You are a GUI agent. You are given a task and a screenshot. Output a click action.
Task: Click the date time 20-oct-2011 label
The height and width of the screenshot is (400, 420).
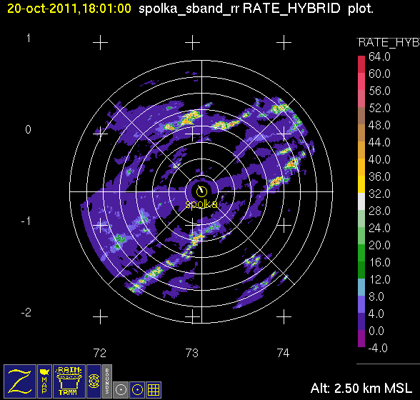tap(69, 9)
